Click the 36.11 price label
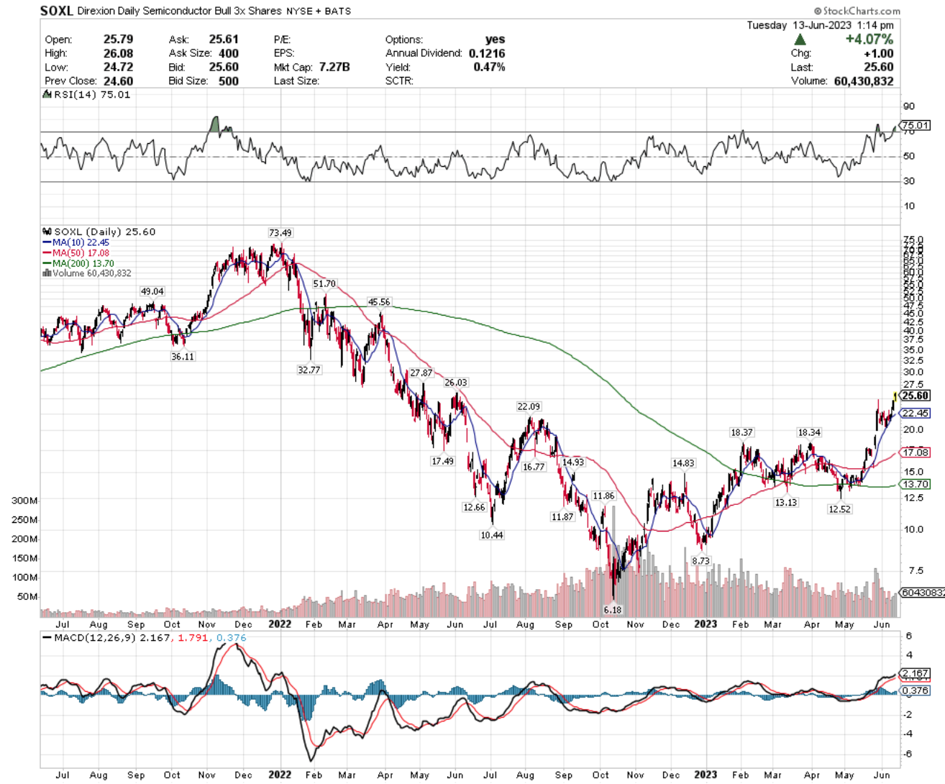Screen dimensions: 945x784 click(183, 357)
